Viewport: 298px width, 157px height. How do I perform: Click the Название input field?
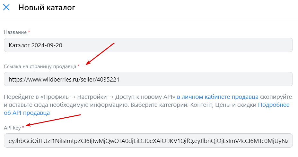[148, 45]
